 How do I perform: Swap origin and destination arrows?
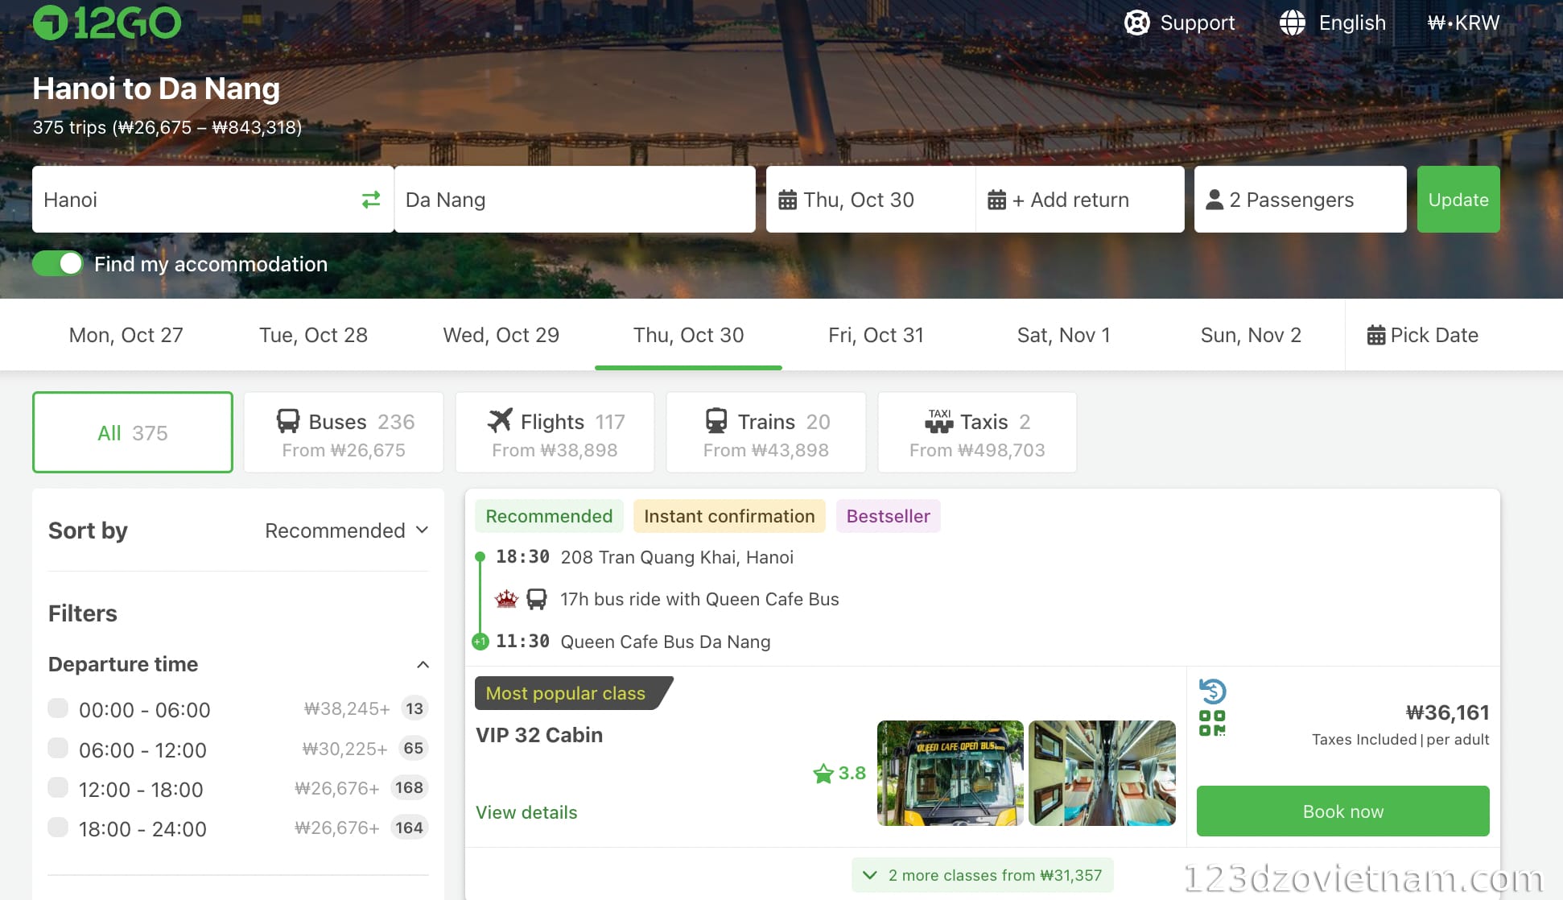tap(371, 200)
